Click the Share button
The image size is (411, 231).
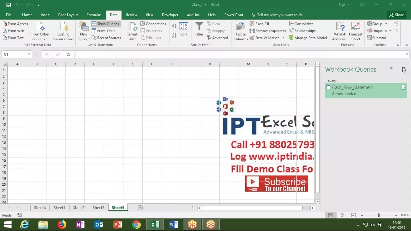397,15
